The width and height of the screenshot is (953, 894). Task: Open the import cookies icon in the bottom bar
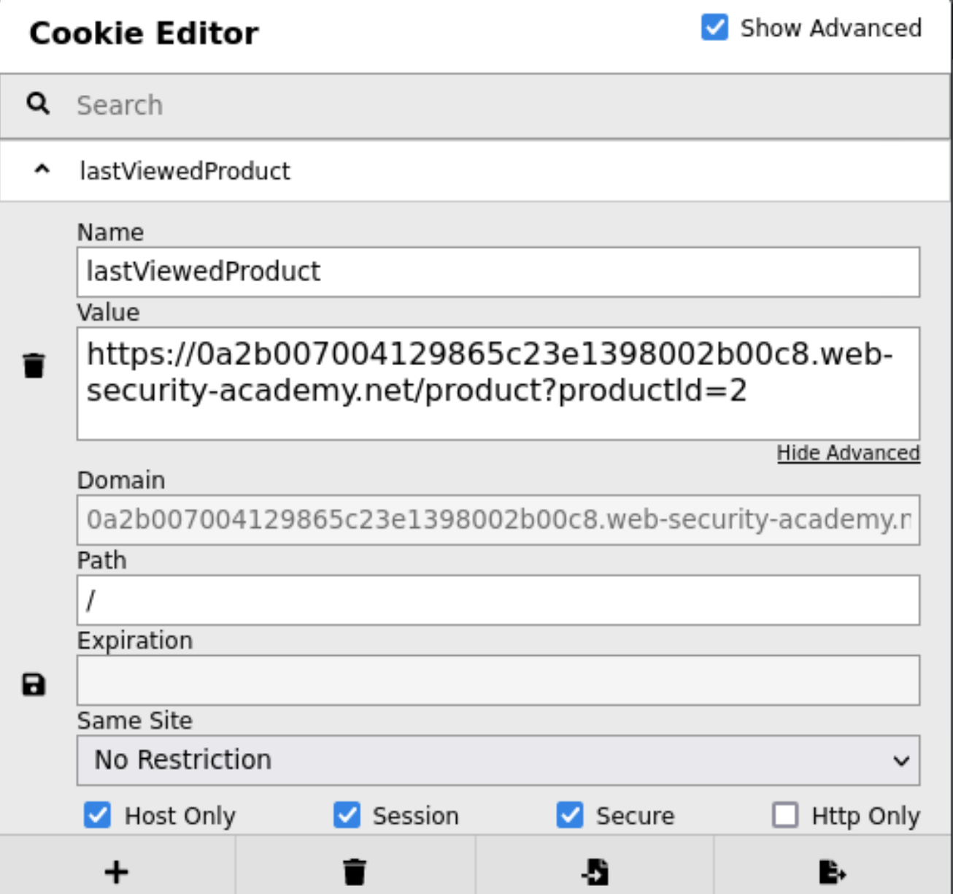click(595, 872)
